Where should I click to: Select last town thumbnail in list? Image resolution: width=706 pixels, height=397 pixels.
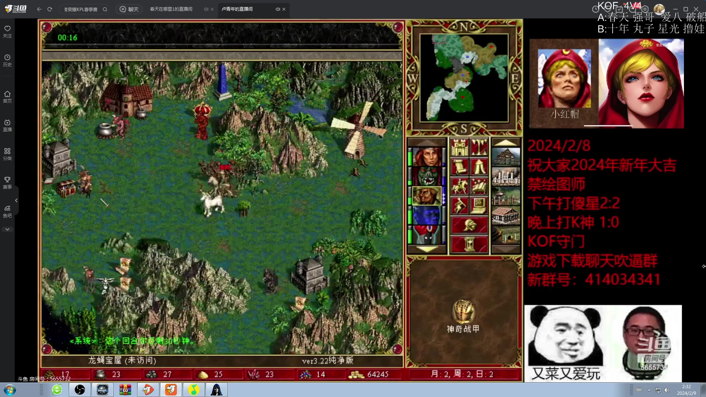click(x=506, y=235)
